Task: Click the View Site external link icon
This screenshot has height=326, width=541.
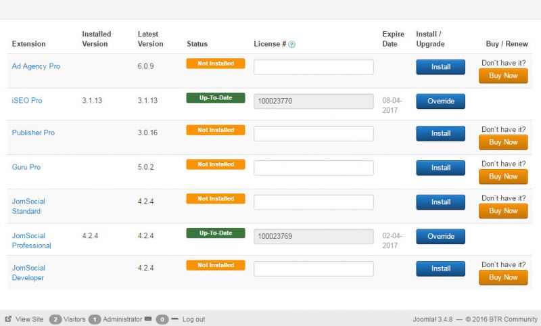Action: tap(8, 319)
